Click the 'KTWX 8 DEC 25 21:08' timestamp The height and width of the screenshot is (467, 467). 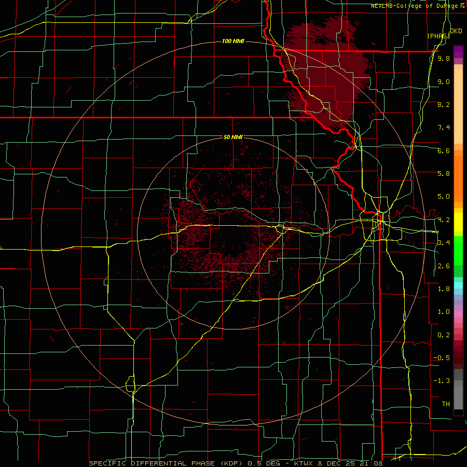point(338,463)
